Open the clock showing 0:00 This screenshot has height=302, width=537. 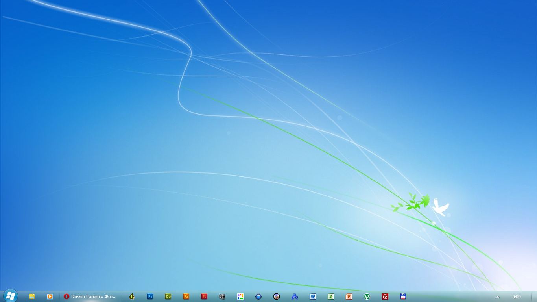[x=517, y=297]
